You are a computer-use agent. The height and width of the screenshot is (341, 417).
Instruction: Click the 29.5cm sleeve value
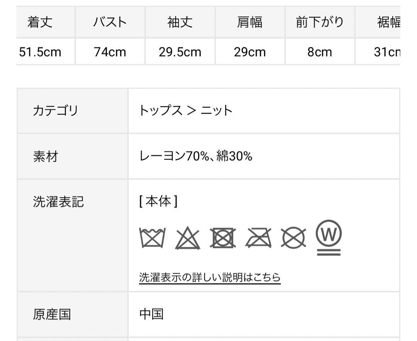click(x=180, y=52)
